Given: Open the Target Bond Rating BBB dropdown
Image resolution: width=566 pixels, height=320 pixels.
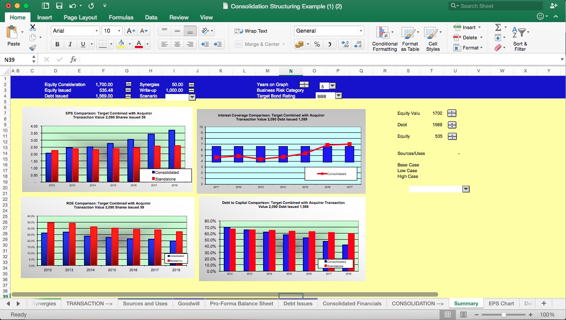Looking at the screenshot, I should 338,96.
